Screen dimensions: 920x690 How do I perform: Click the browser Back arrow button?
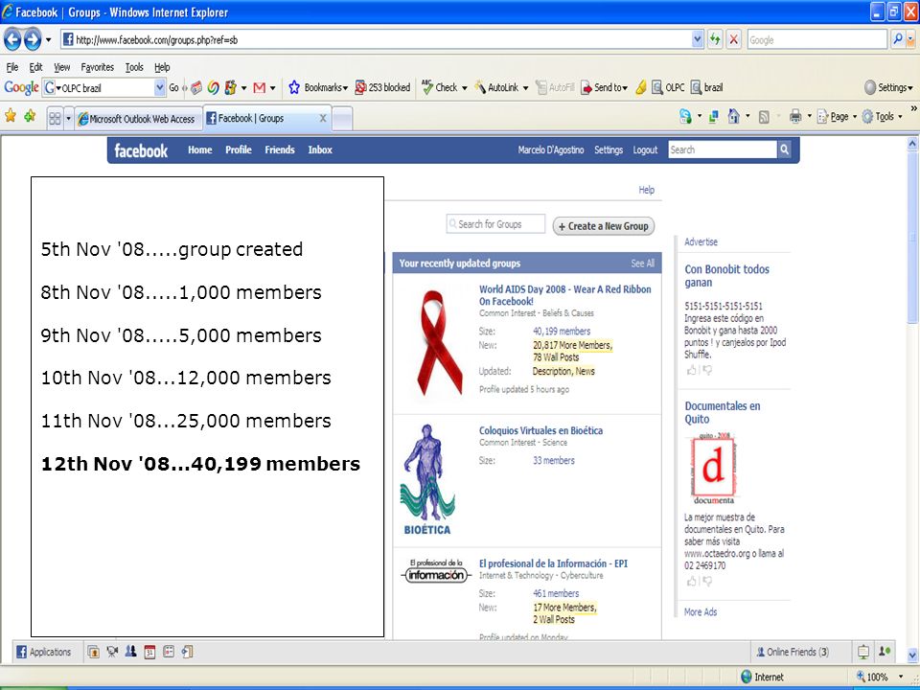[12, 40]
